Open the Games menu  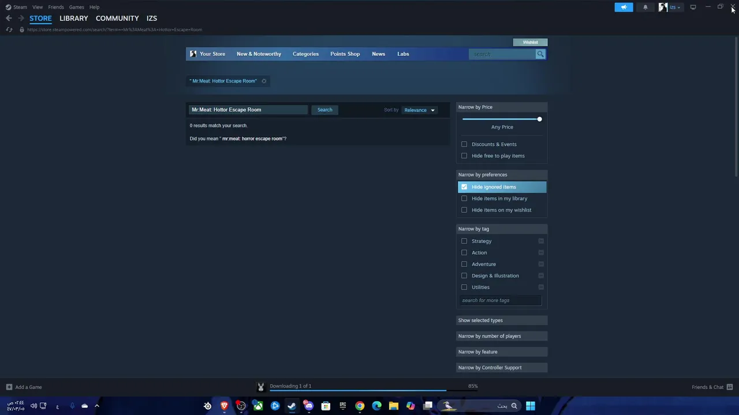click(x=76, y=7)
